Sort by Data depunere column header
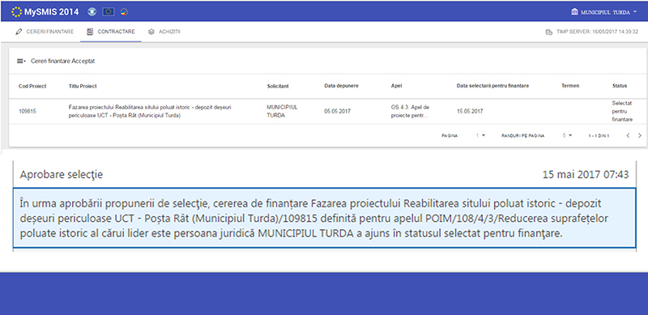 coord(341,86)
